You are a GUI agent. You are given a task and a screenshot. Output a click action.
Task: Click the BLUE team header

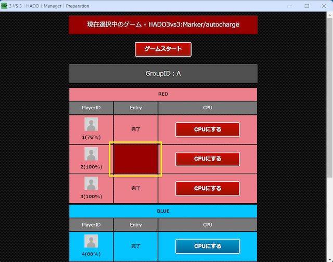coord(163,212)
